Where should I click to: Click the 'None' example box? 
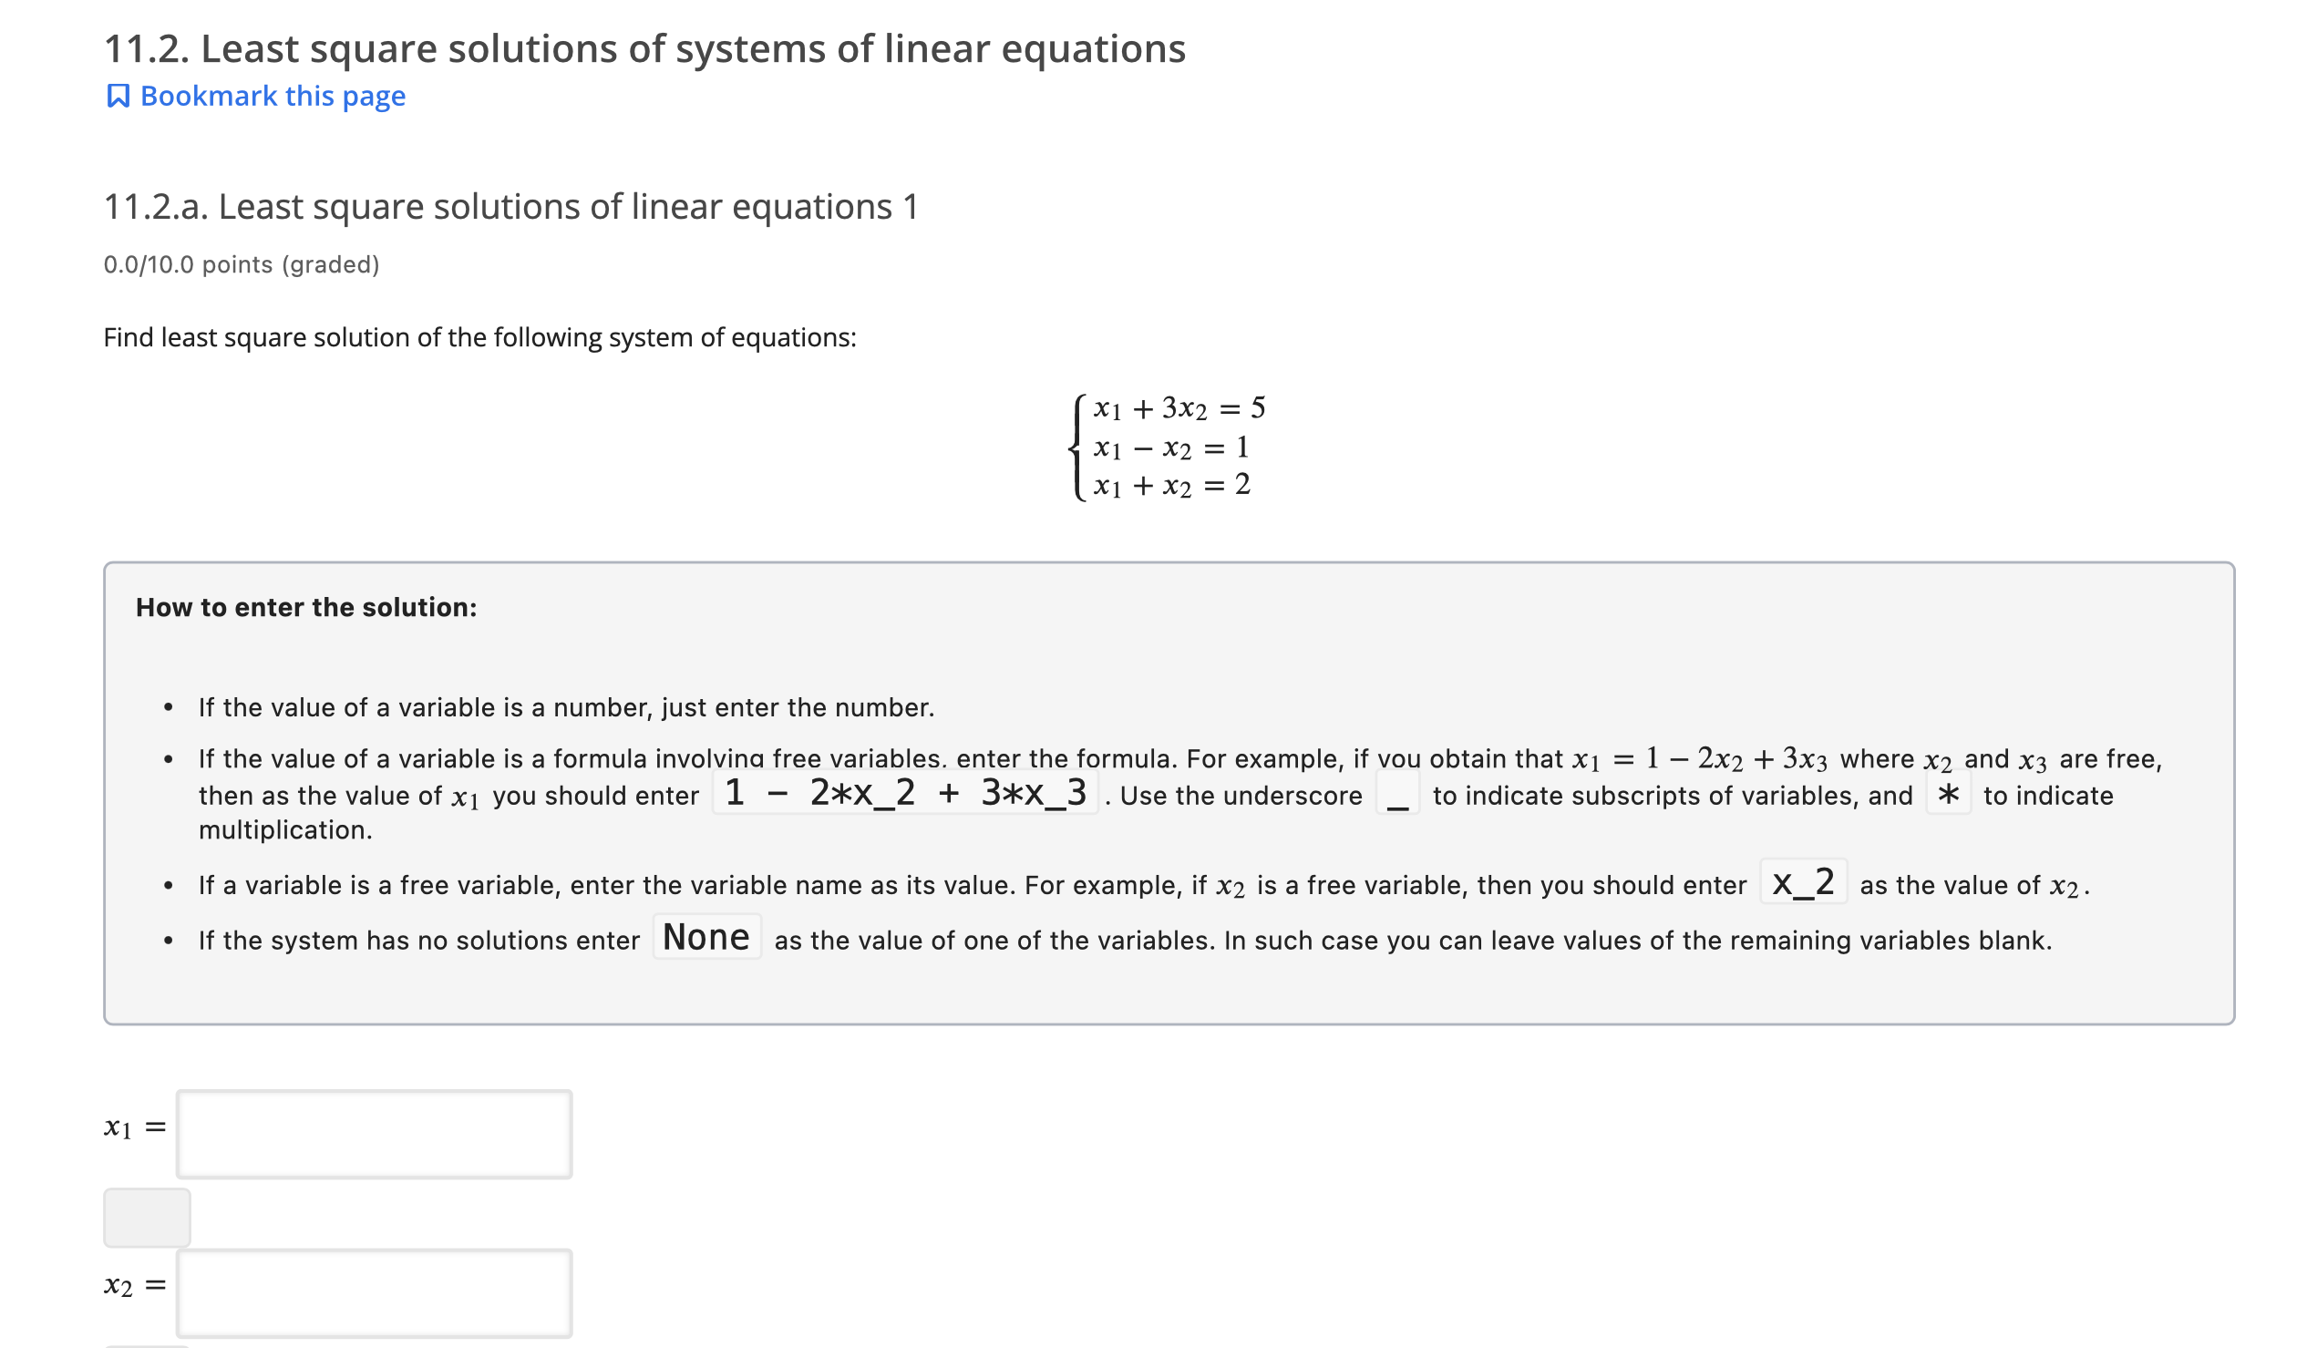[706, 936]
